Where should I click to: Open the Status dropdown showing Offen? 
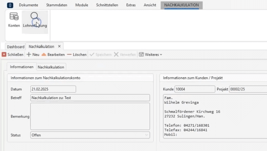click(x=90, y=135)
